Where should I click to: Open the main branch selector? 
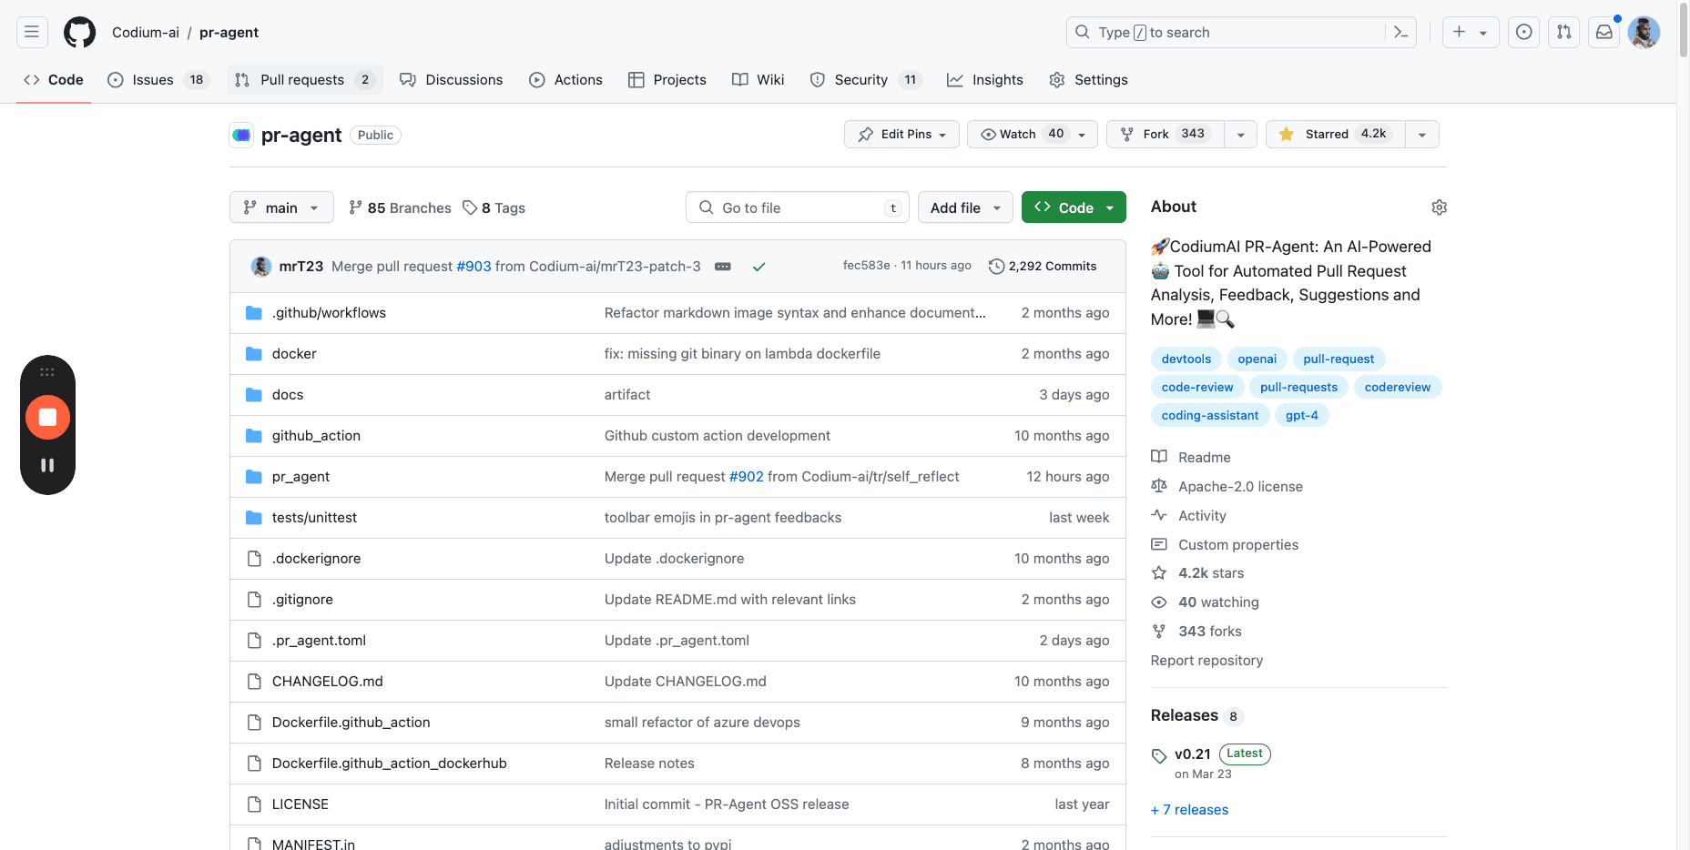[281, 207]
